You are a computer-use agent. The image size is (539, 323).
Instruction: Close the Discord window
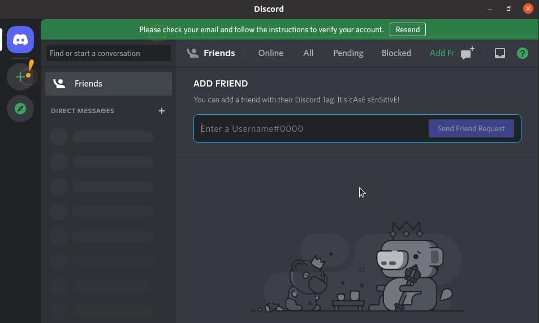tap(528, 8)
